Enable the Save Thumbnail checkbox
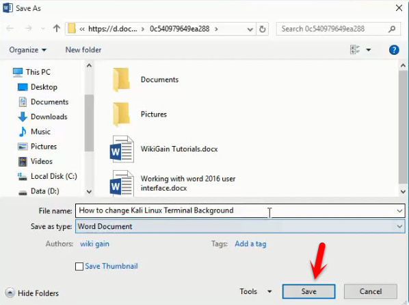The height and width of the screenshot is (305, 409). pyautogui.click(x=79, y=267)
